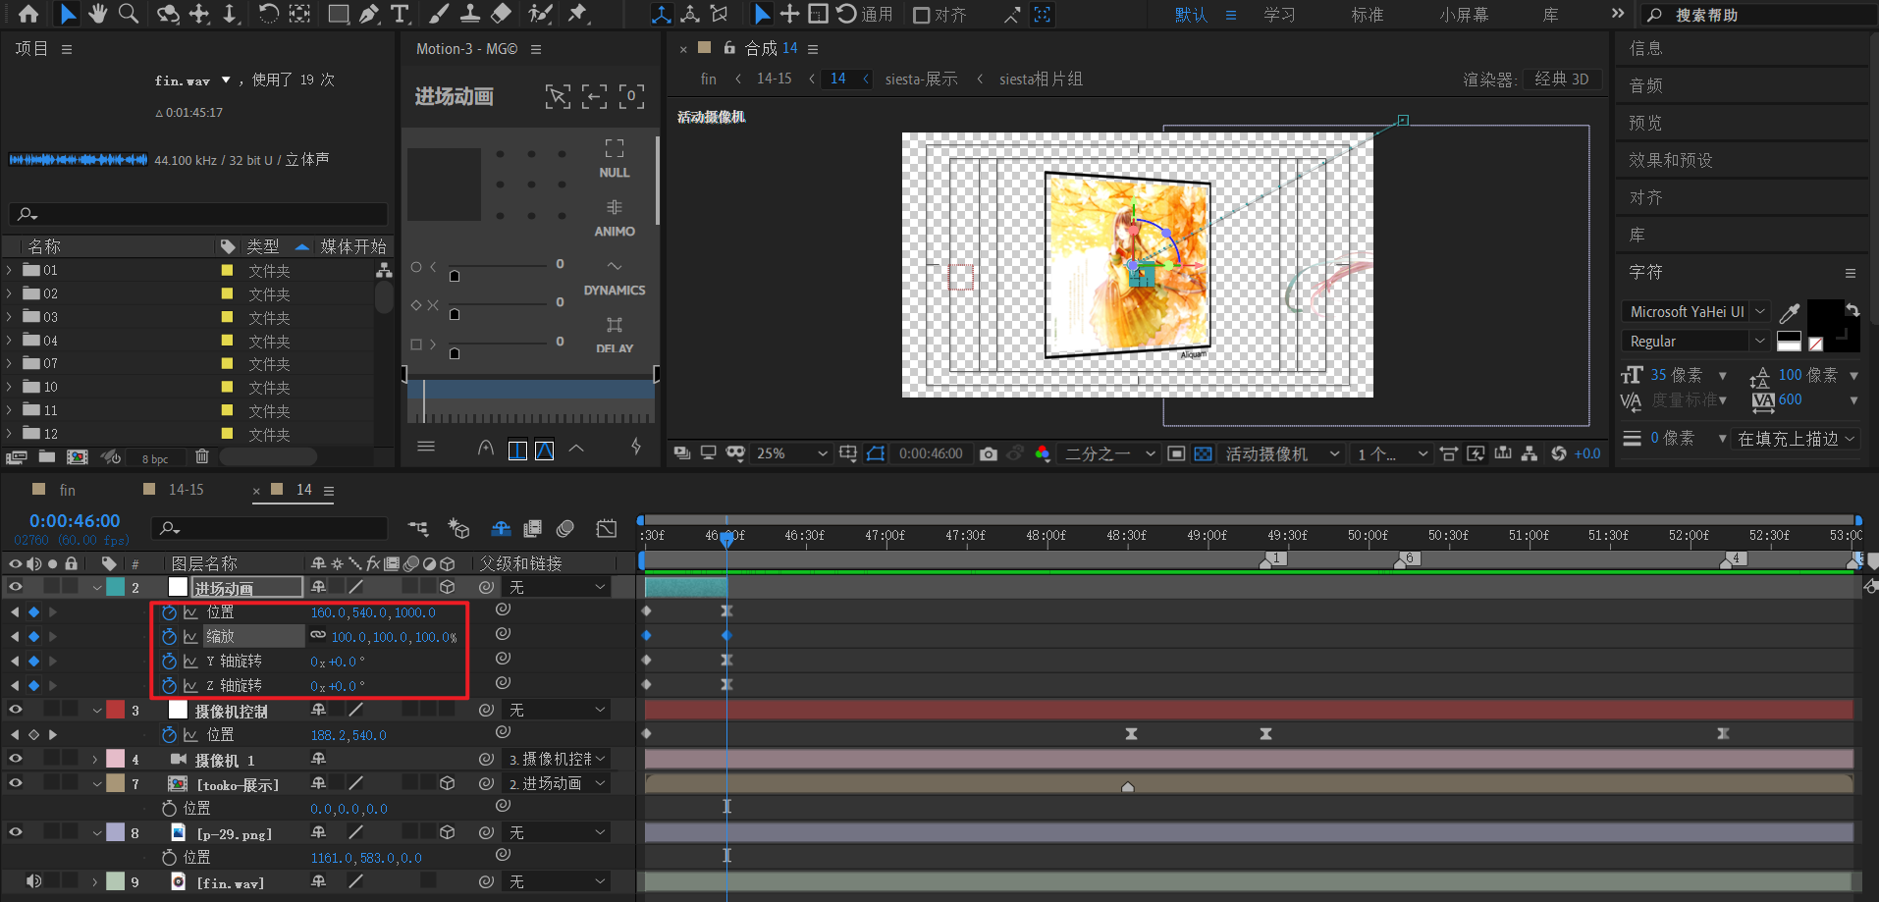Screen dimensions: 1879x902
Task: Select the Brush tool
Action: [439, 14]
